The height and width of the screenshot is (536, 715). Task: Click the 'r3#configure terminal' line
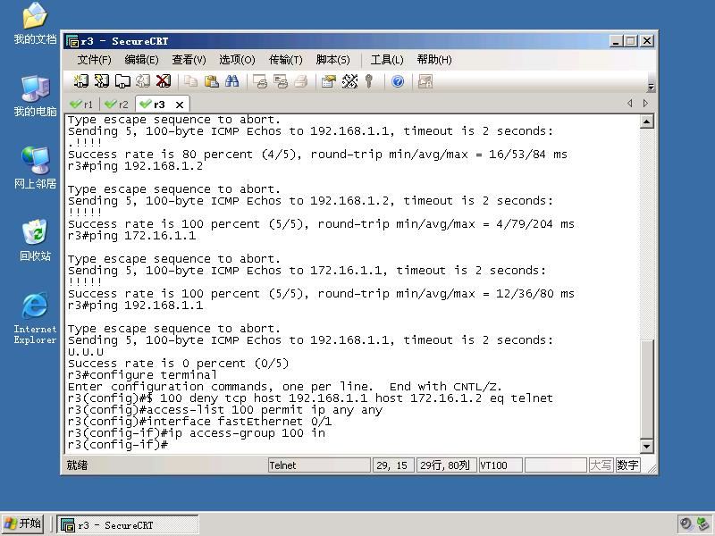[142, 375]
